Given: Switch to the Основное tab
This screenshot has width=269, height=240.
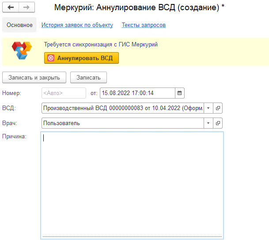Looking at the screenshot, I should [x=19, y=25].
